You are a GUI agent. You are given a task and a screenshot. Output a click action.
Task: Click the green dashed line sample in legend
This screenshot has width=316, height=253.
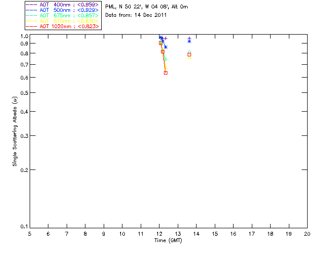point(32,15)
